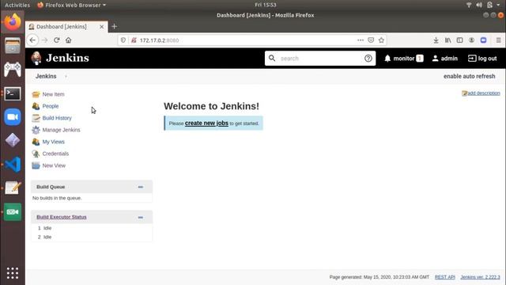Screen dimensions: 506x285
Task: Open Visual Studio Code from dock
Action: coord(13,165)
